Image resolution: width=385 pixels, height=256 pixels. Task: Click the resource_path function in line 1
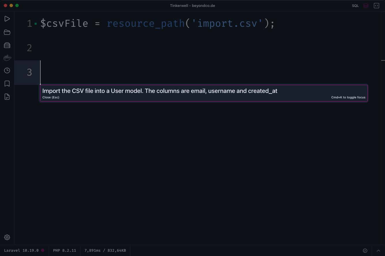[x=146, y=23]
